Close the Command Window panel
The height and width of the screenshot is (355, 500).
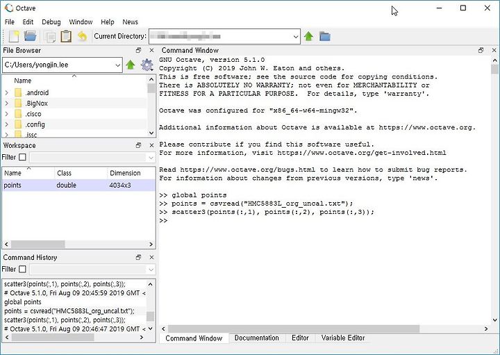coord(494,51)
